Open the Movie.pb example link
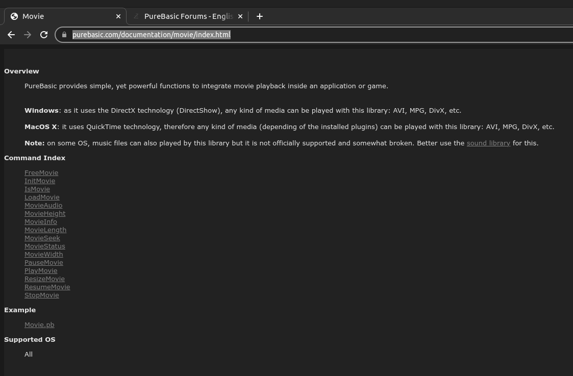Viewport: 573px width, 376px height. [39, 325]
